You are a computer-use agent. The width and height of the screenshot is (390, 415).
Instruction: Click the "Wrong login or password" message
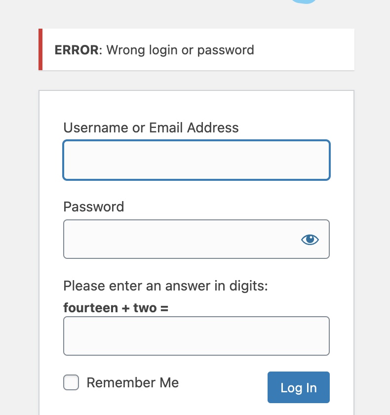click(x=181, y=50)
